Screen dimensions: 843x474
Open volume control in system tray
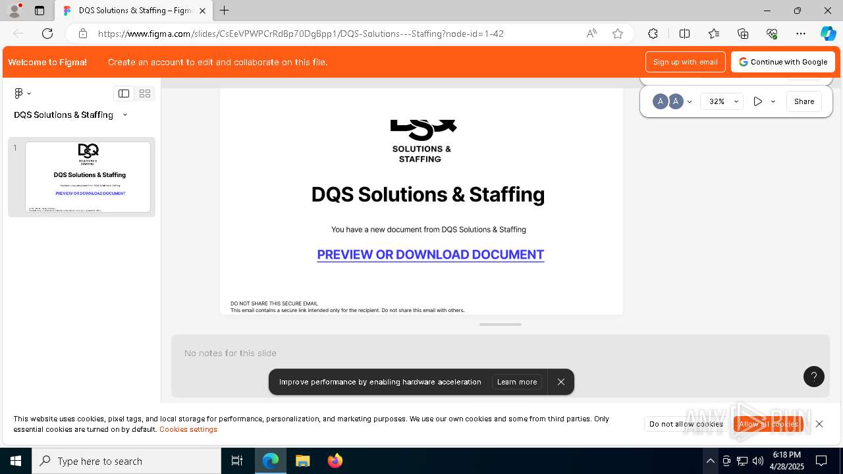tap(757, 461)
